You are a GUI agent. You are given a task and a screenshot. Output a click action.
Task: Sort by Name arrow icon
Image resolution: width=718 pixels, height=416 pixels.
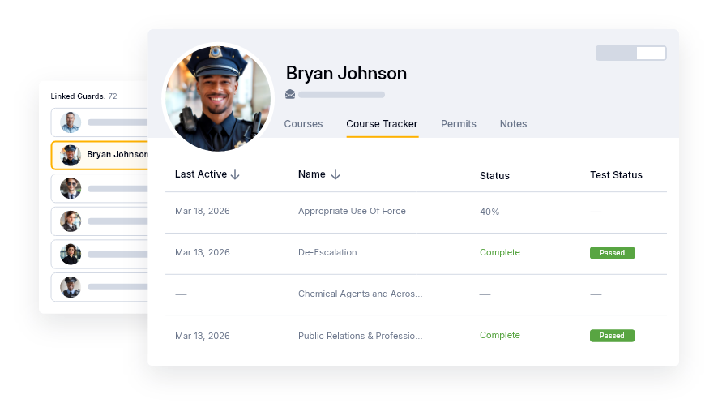[335, 174]
